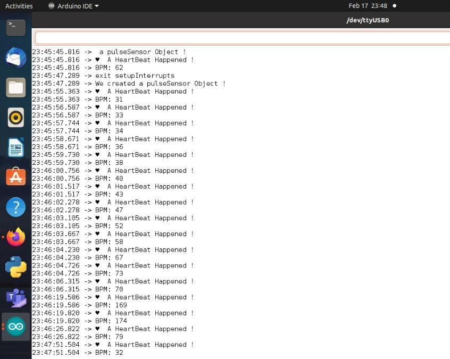Screen dimensions: 450x359
Task: Click the 'BPM: 52' log line
Action: pos(78,226)
